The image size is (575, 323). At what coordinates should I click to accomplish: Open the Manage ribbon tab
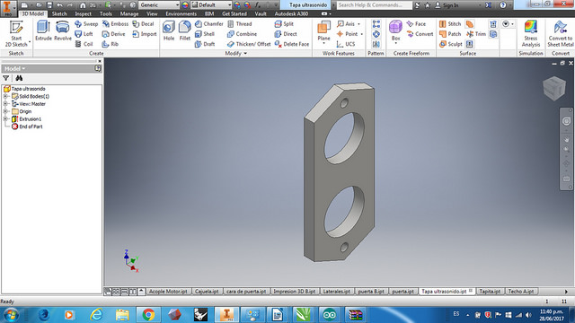129,13
